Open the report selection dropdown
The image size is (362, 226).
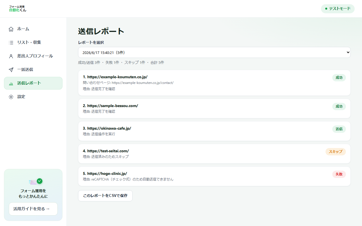(x=214, y=53)
